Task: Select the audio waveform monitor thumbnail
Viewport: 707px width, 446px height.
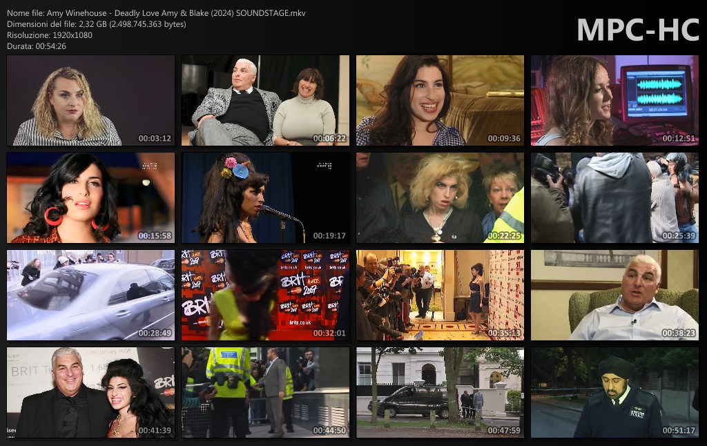Action: coord(614,100)
